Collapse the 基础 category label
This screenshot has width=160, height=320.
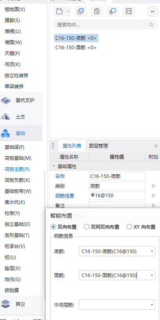pos(20,133)
